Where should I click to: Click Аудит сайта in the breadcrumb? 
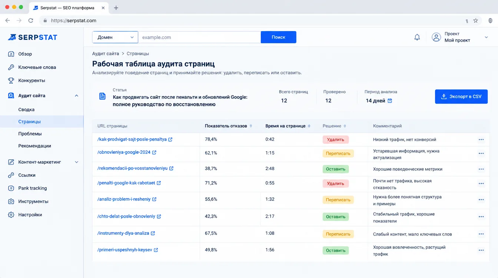click(106, 54)
